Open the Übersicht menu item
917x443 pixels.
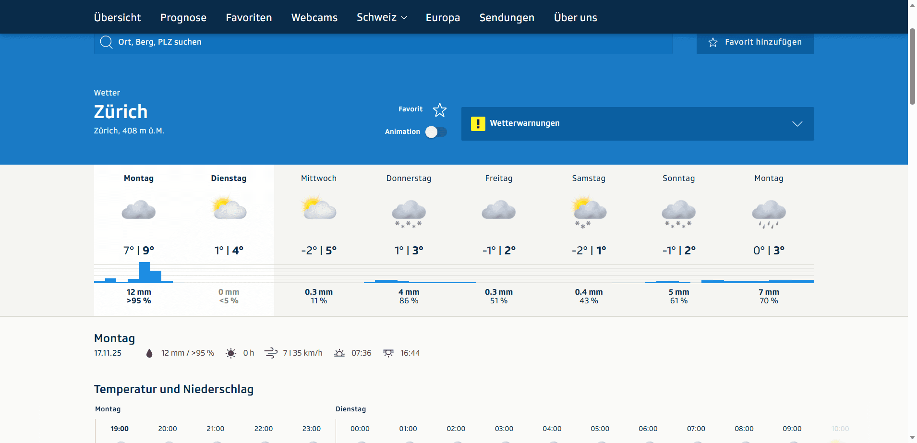[x=118, y=17]
